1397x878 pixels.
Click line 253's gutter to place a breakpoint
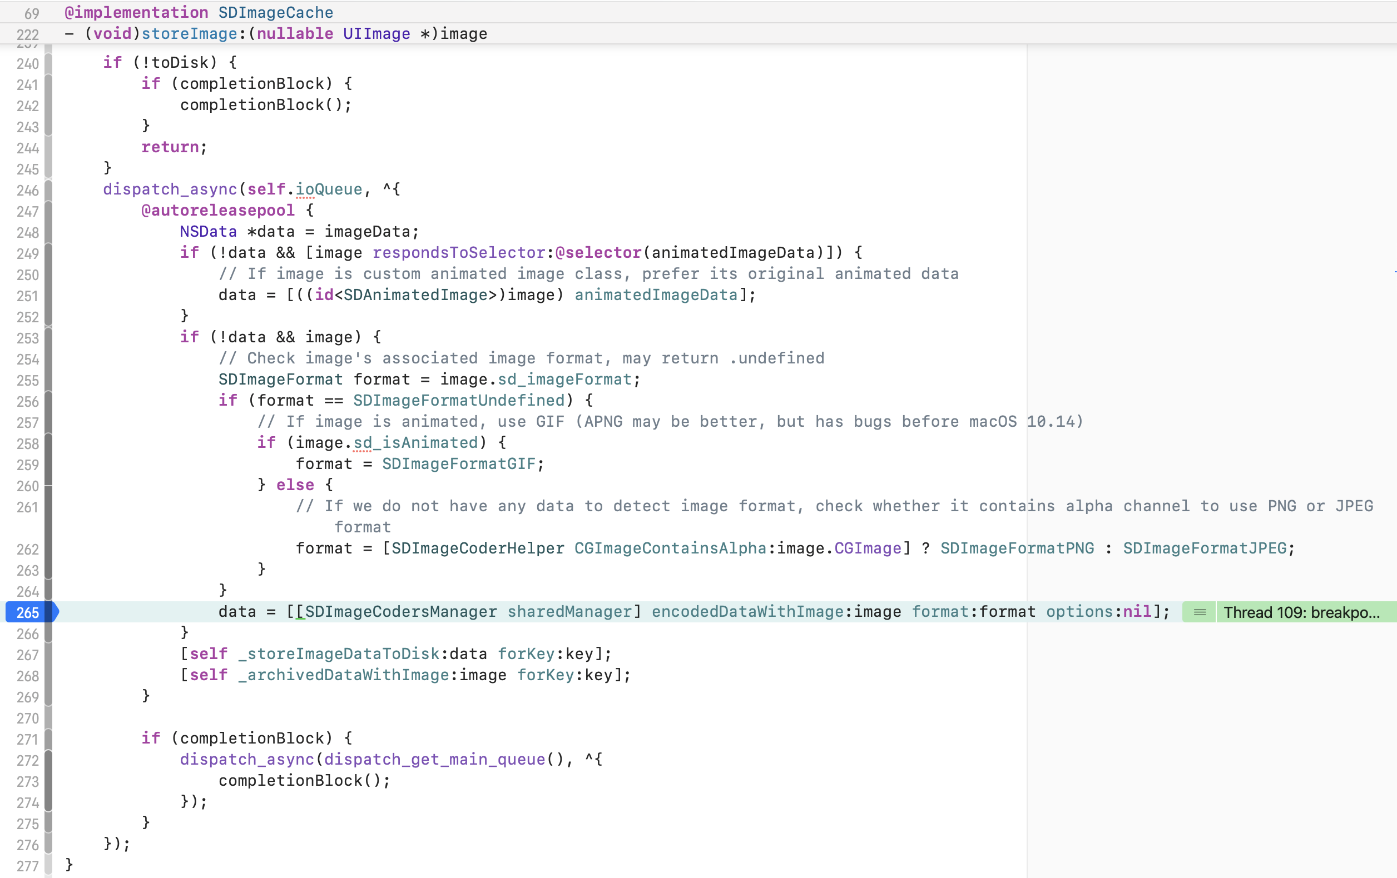point(27,338)
